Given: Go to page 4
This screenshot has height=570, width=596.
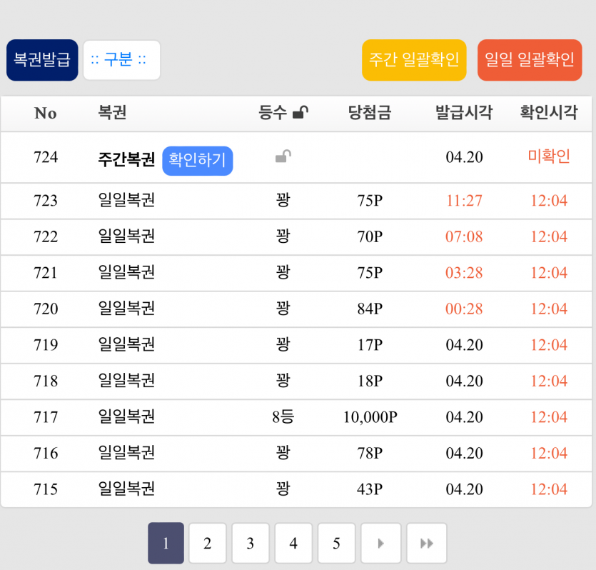Looking at the screenshot, I should tap(293, 544).
